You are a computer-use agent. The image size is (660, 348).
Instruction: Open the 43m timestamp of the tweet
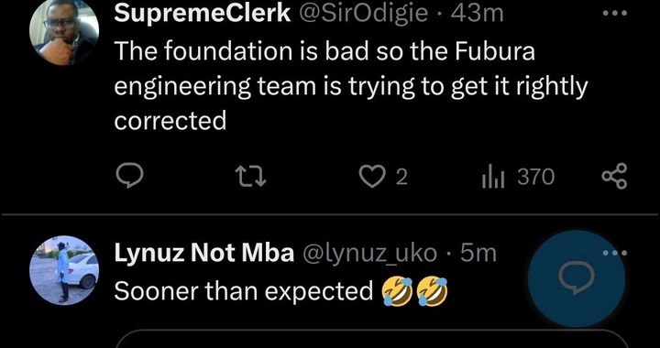(477, 14)
